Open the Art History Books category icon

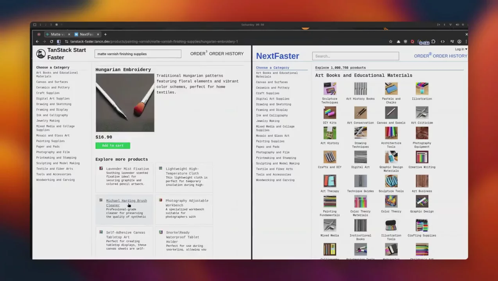pyautogui.click(x=360, y=89)
